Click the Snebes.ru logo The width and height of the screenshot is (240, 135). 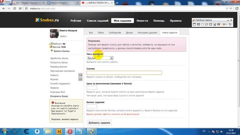(x=47, y=20)
